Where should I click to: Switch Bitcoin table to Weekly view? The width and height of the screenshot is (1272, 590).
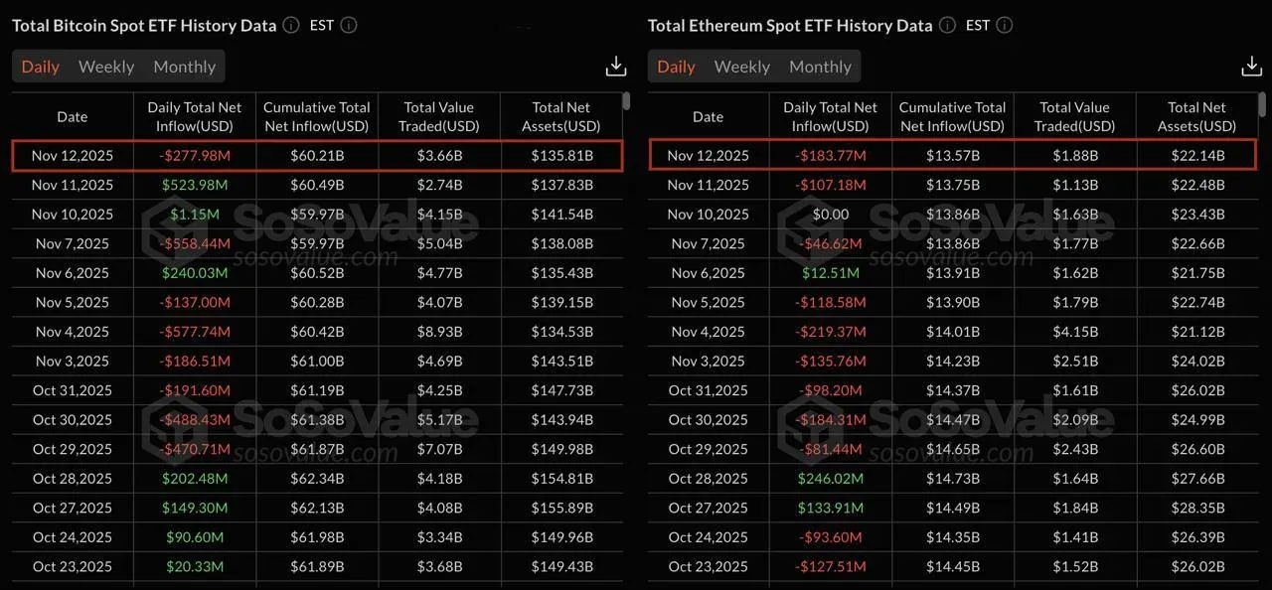[106, 67]
